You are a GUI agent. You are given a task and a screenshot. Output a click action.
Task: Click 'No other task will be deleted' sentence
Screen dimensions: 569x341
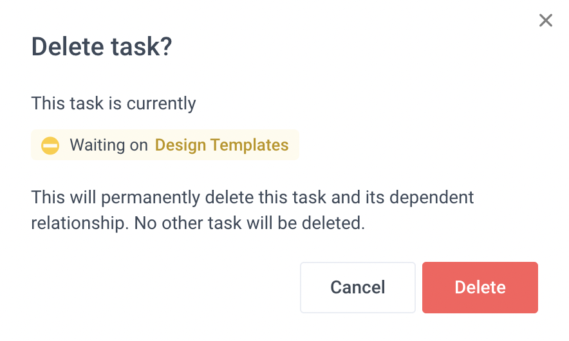[x=249, y=223]
